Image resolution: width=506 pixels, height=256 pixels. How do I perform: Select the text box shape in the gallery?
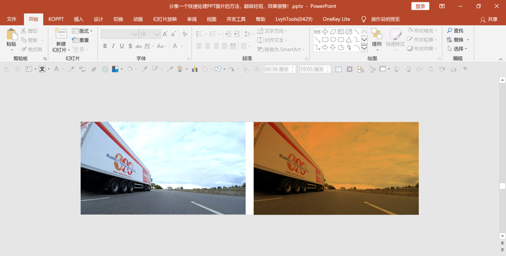pos(341,31)
